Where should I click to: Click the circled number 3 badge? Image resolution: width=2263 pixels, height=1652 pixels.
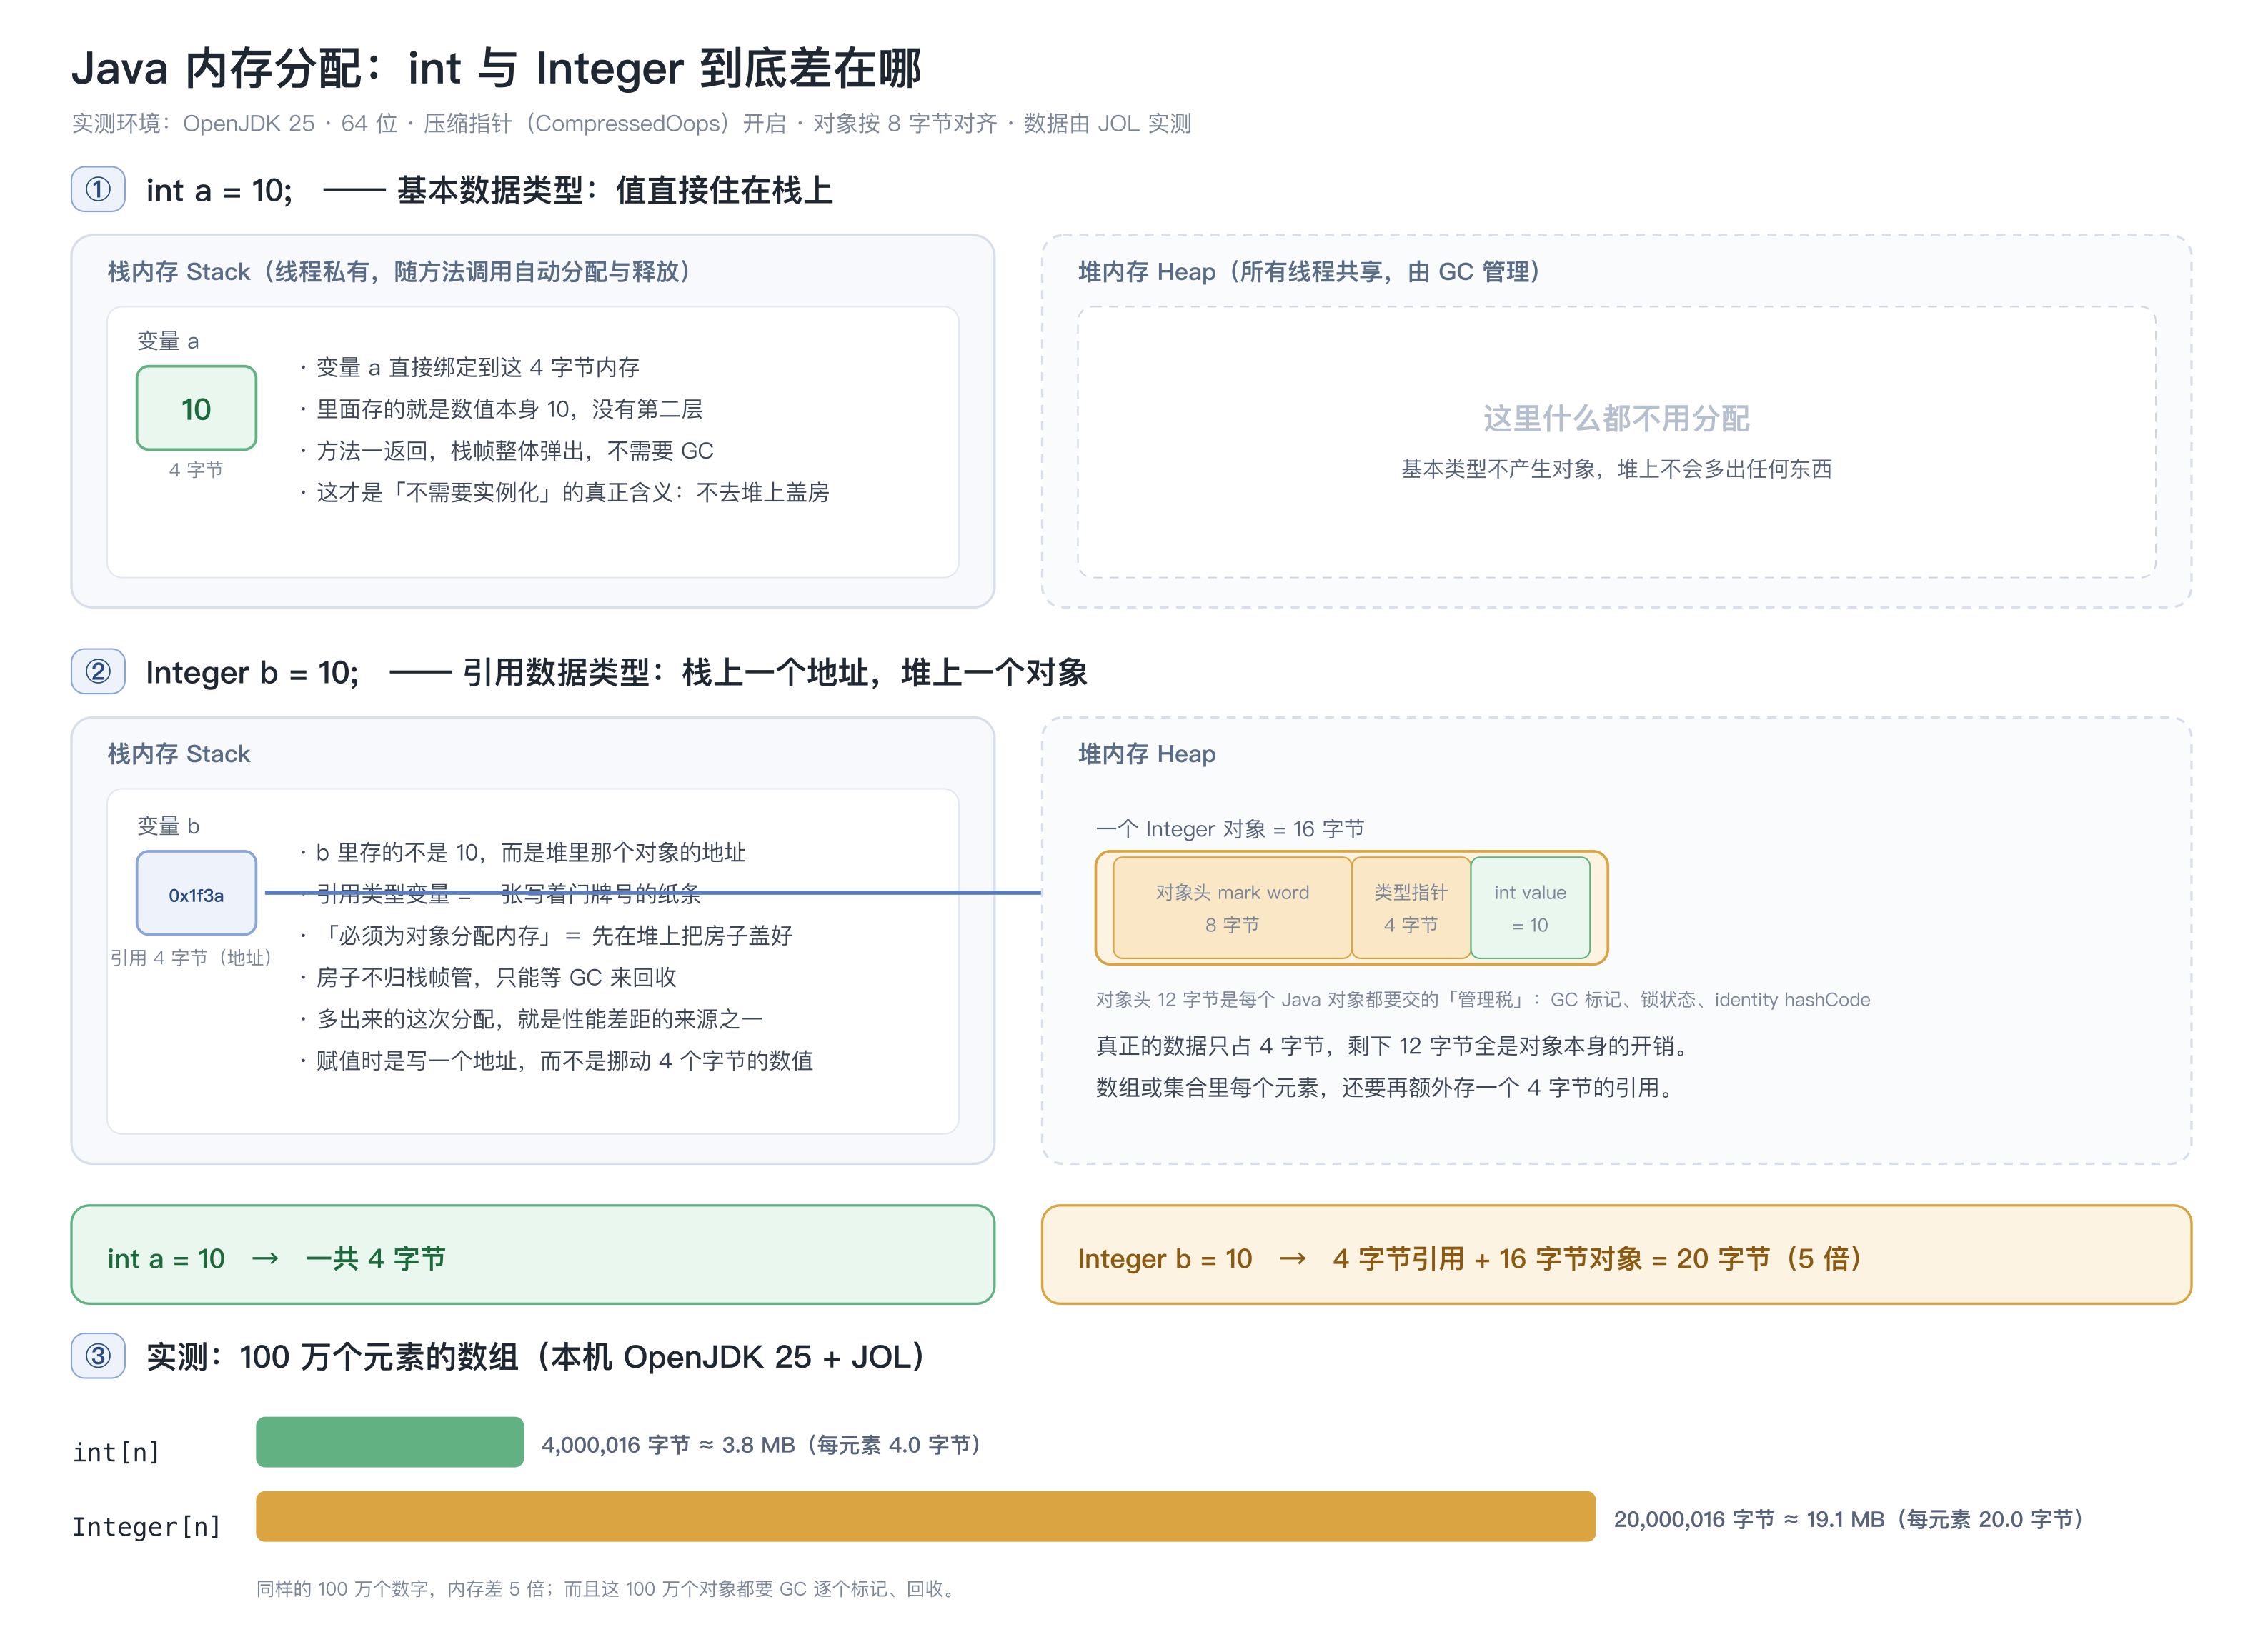tap(98, 1356)
